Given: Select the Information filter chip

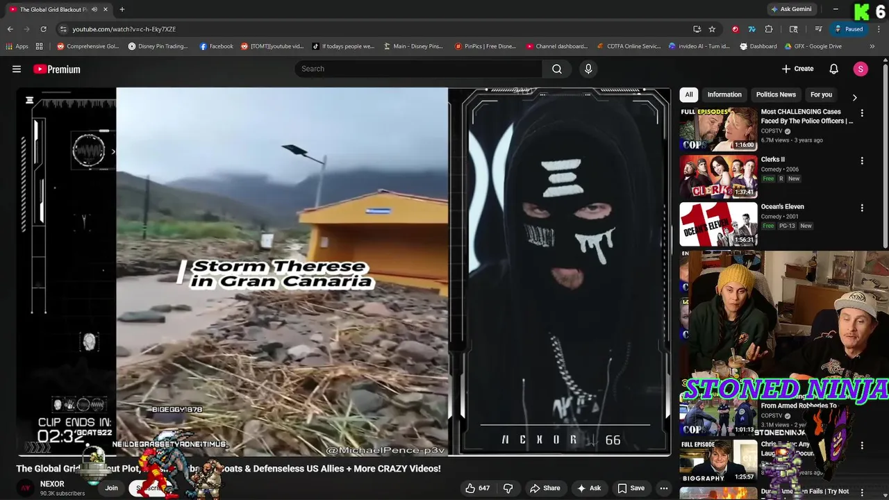Looking at the screenshot, I should pyautogui.click(x=724, y=94).
